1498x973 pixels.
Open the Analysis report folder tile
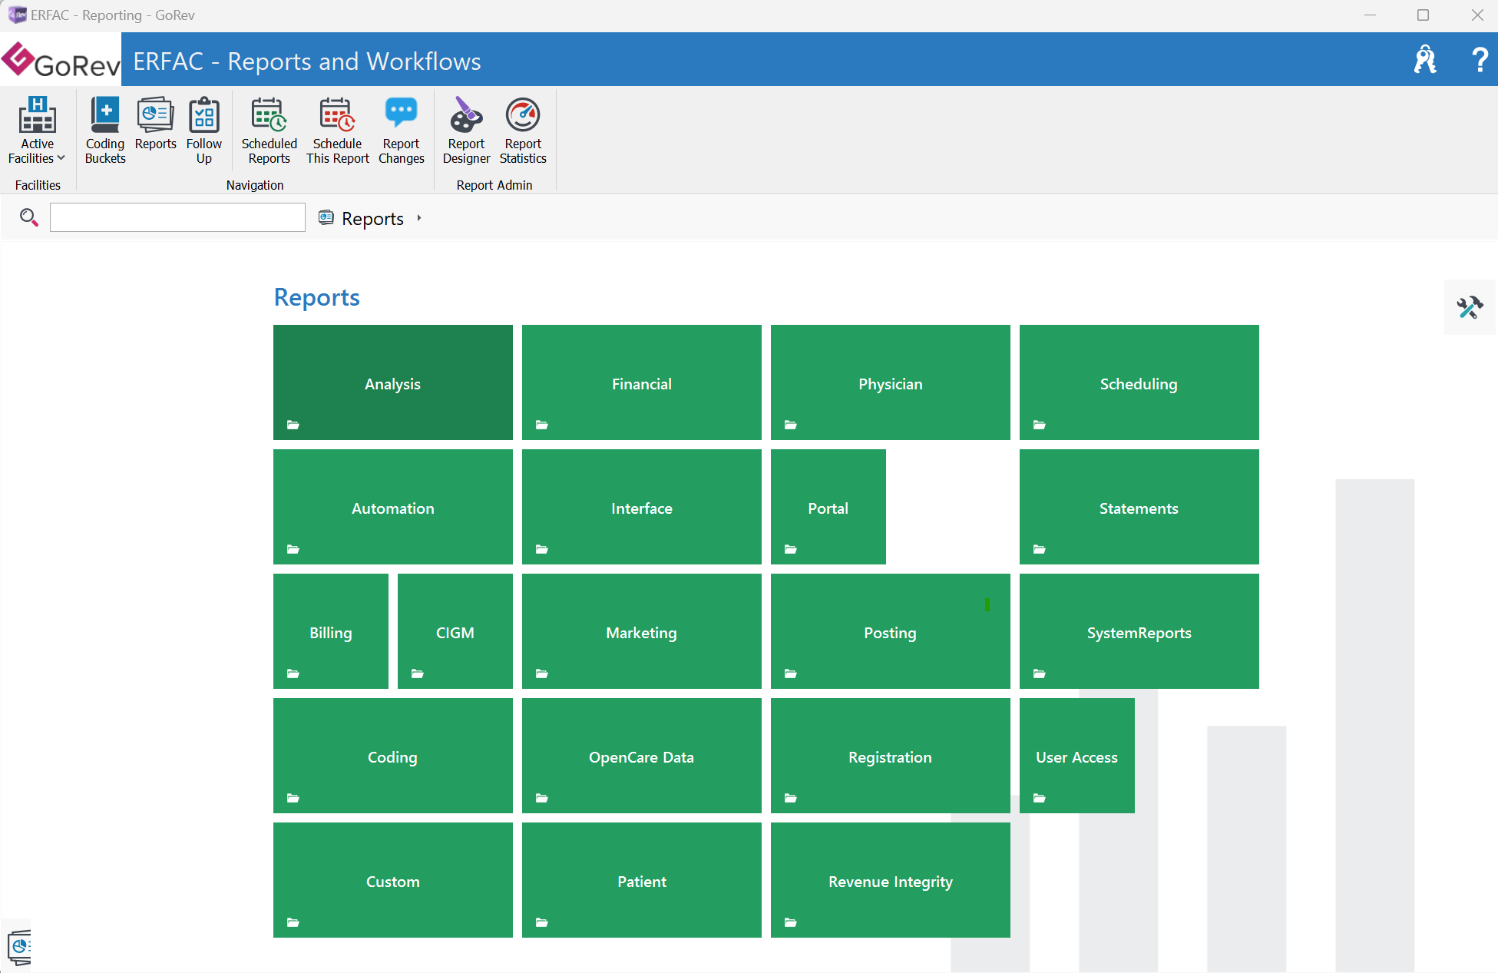point(393,382)
